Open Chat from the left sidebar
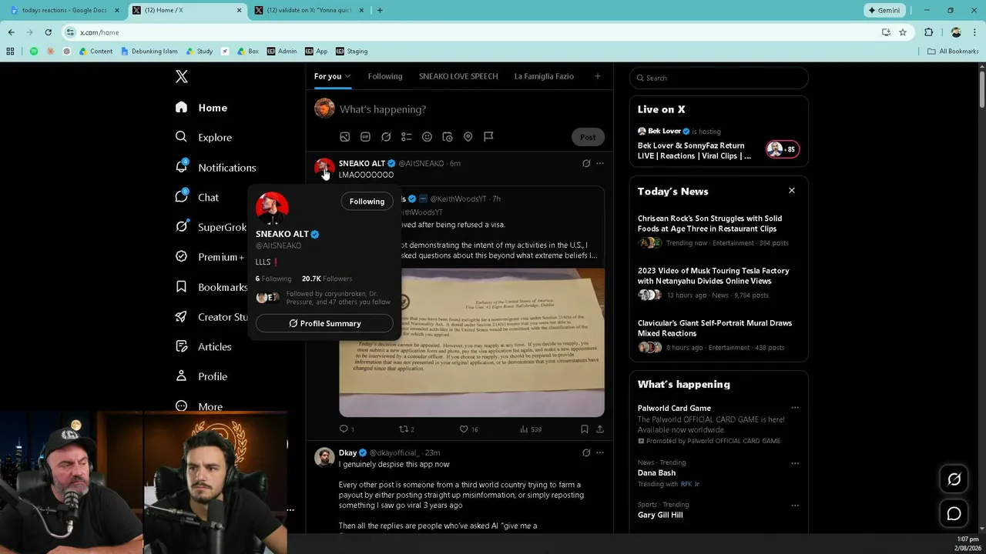Image resolution: width=986 pixels, height=554 pixels. pos(196,197)
